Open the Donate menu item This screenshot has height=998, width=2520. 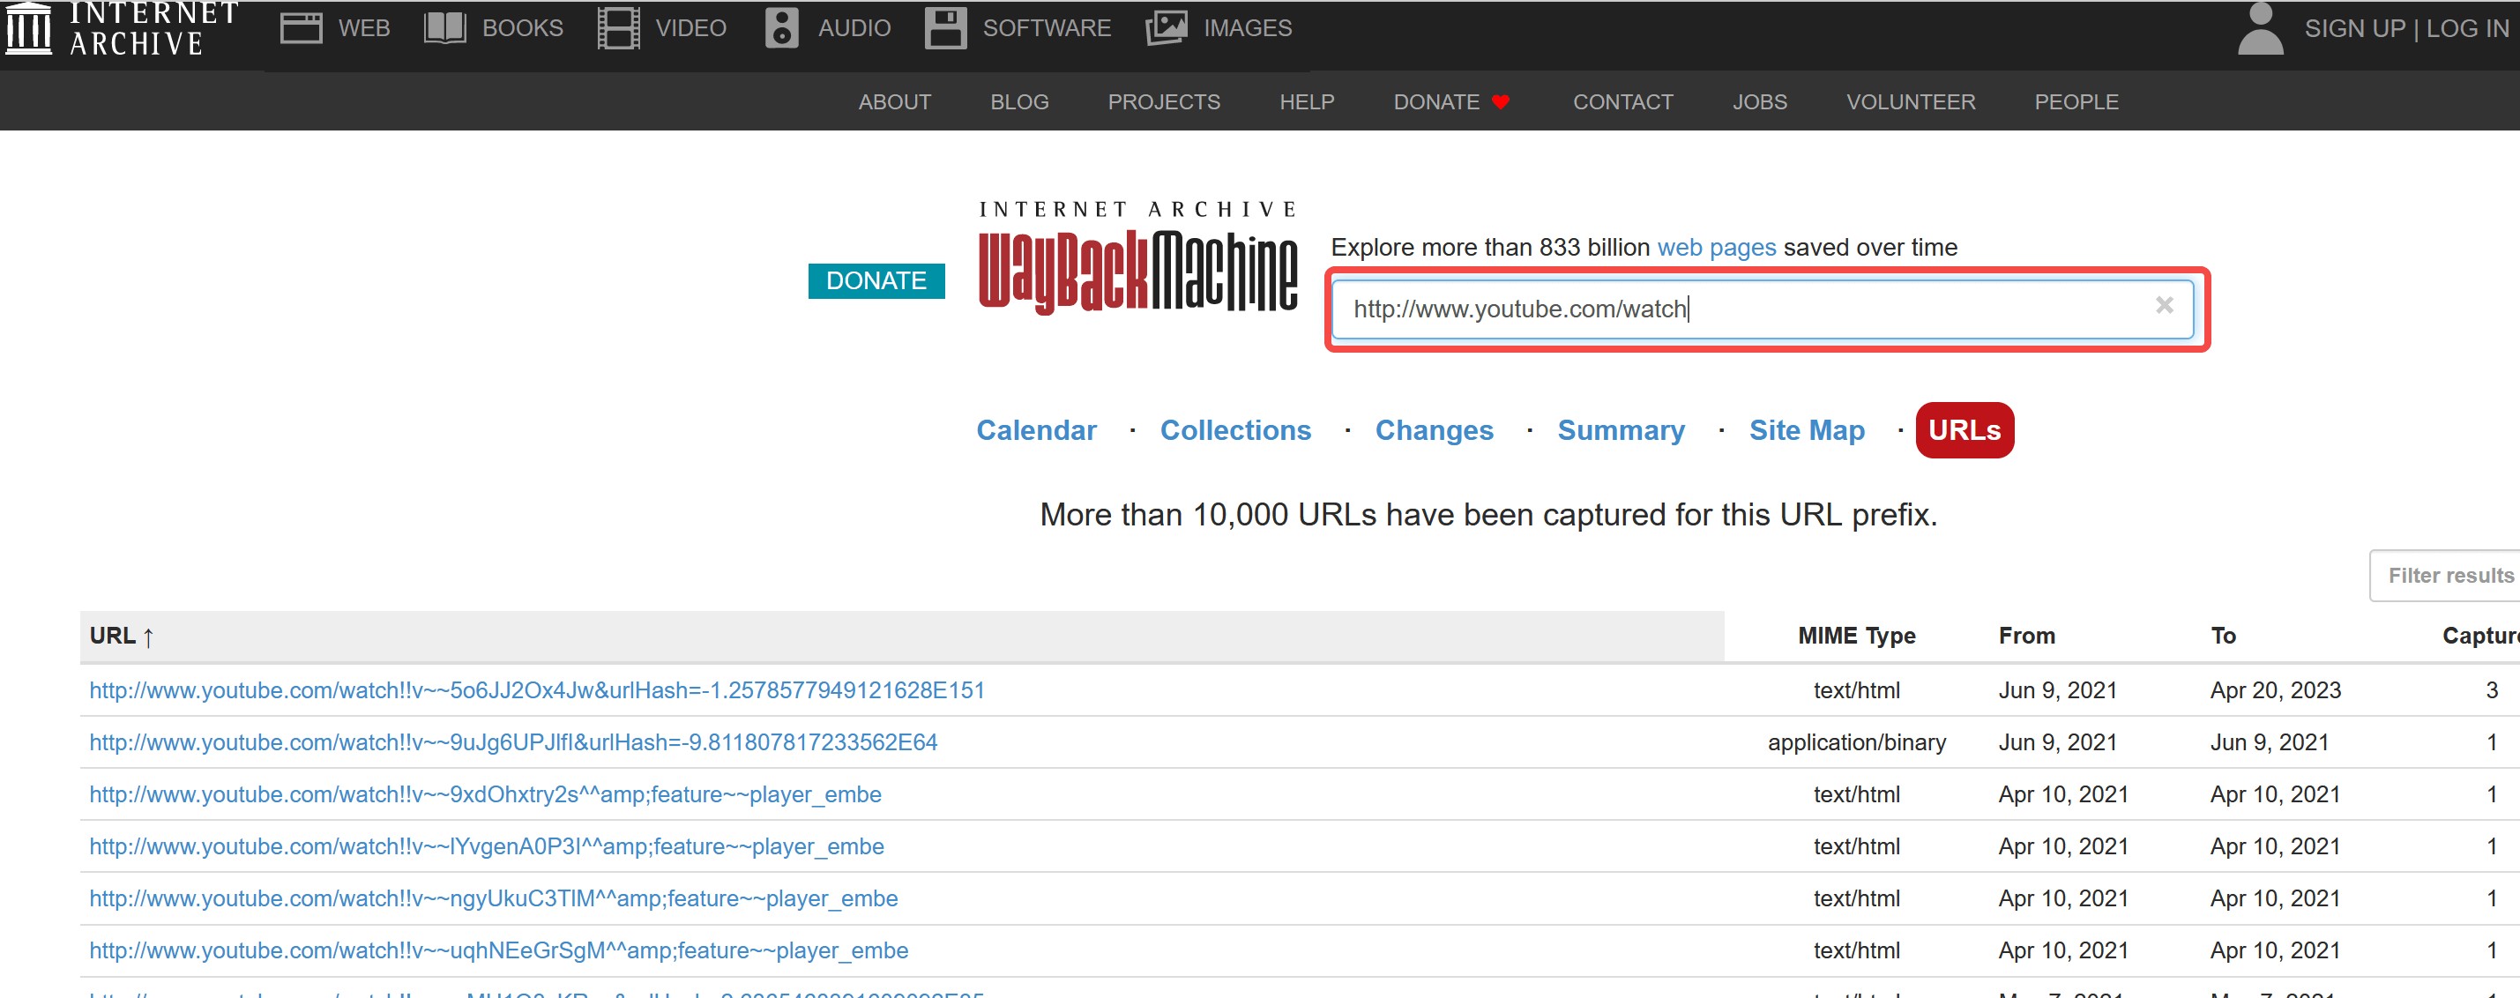(x=1436, y=101)
